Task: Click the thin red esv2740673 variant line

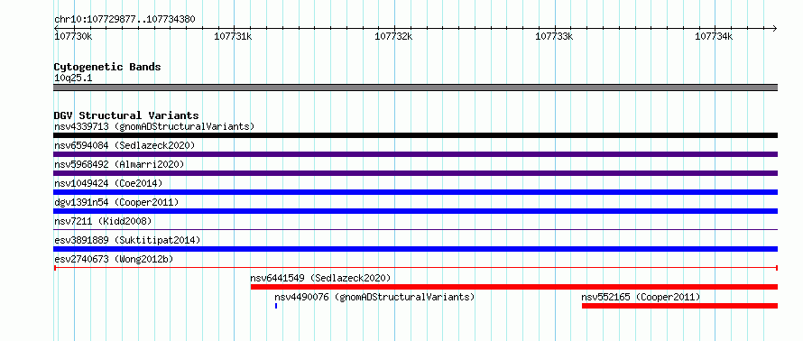Action: 415,268
